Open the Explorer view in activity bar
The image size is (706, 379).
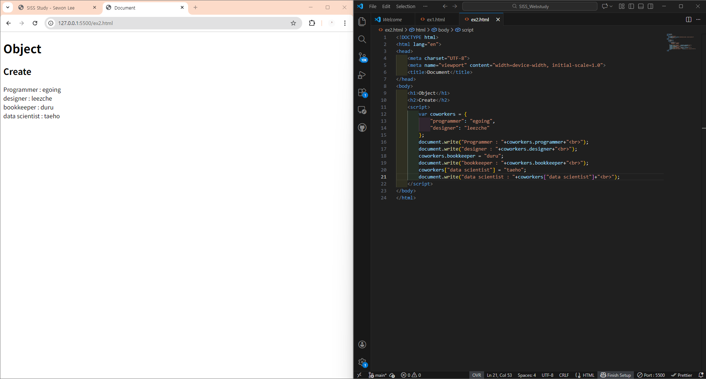362,22
